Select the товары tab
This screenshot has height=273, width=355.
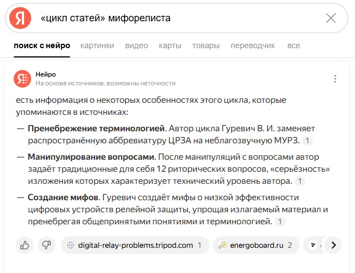click(206, 45)
